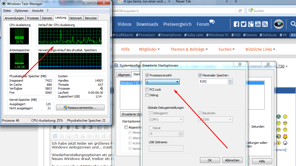Click Abbrechen in Erweiterte Startoptionen
This screenshot has width=296, height=166.
pyautogui.click(x=232, y=160)
